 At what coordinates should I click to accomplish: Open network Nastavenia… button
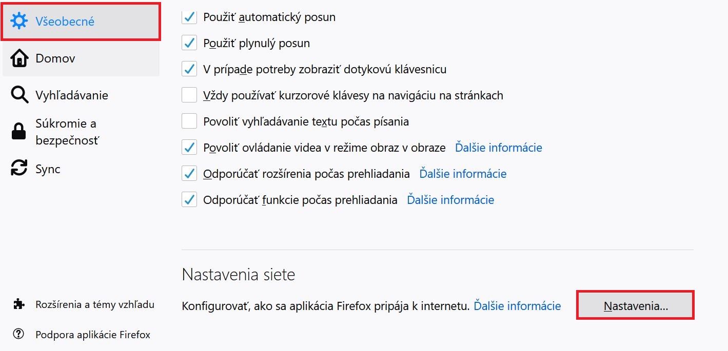click(x=636, y=305)
